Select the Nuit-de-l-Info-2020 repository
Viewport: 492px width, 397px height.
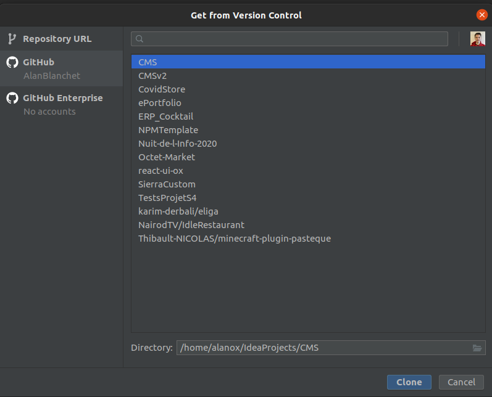[178, 144]
